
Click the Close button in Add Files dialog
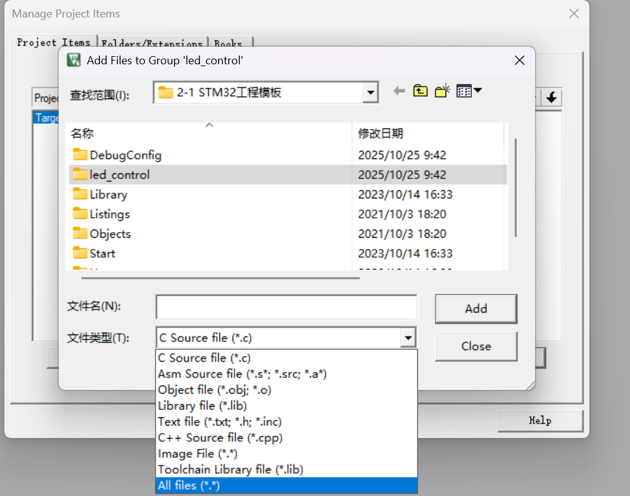476,346
